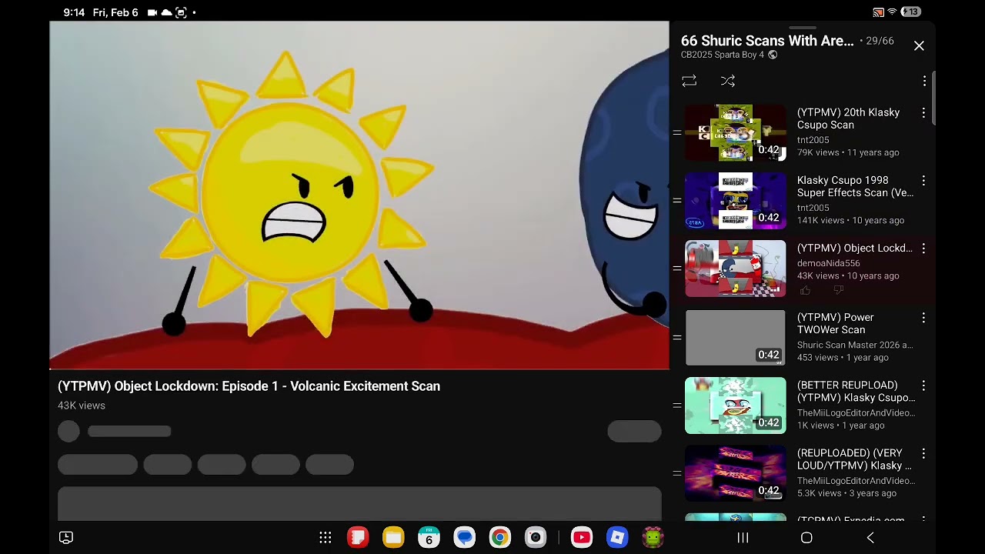Open options for VERY LOUD Klasky video
This screenshot has height=554, width=985.
[x=923, y=453]
